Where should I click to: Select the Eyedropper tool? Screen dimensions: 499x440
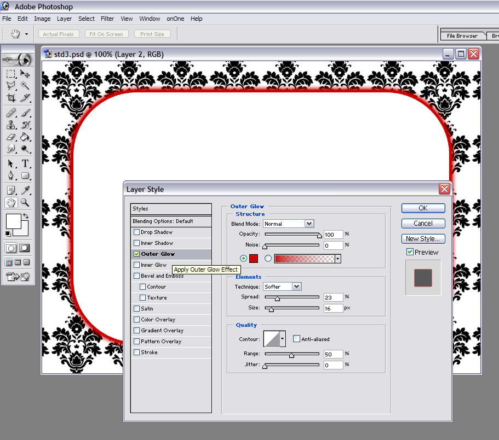[x=25, y=190]
